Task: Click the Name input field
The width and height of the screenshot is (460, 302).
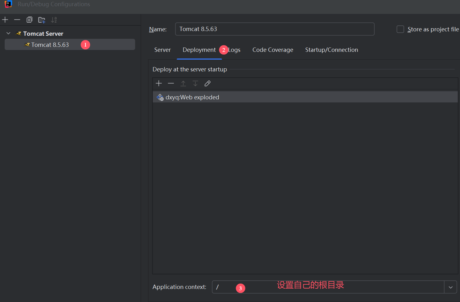Action: tap(275, 29)
